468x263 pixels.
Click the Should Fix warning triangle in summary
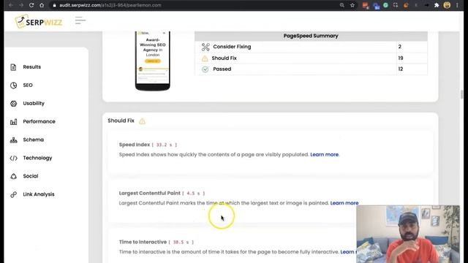(205, 58)
